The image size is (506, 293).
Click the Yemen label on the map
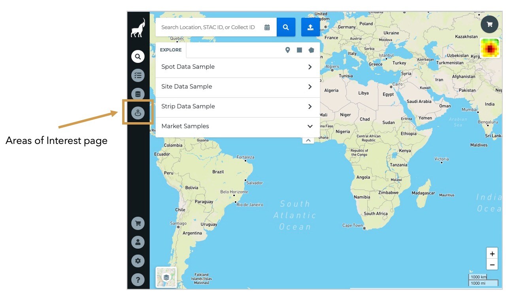click(425, 118)
